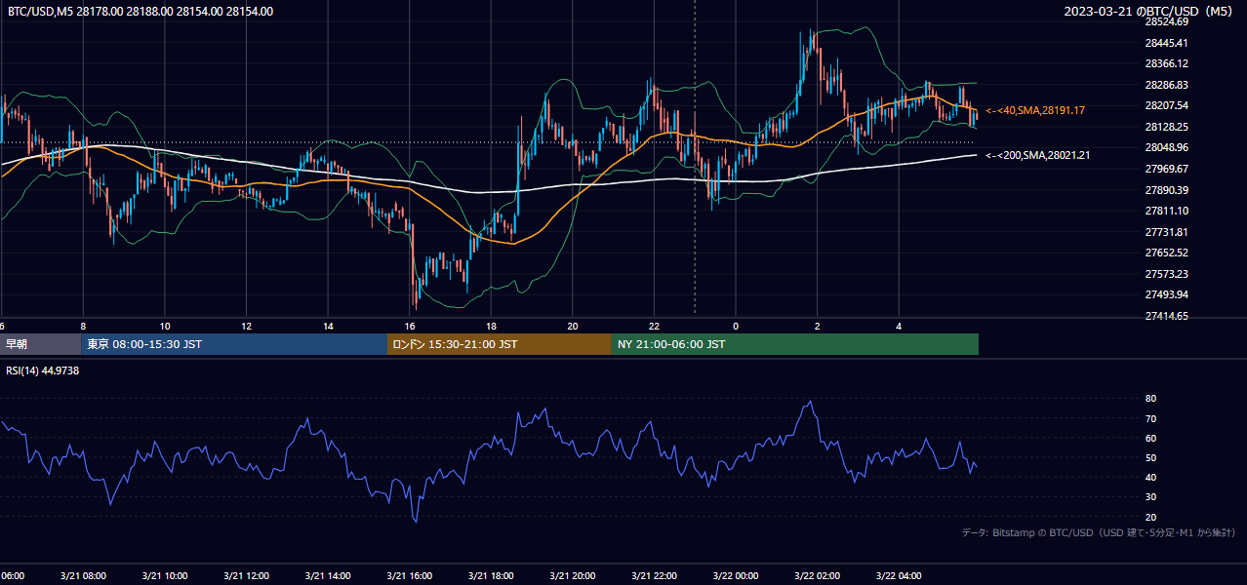The image size is (1247, 585).
Task: Click the 3/21 08:00 time axis label
Action: coord(84,576)
